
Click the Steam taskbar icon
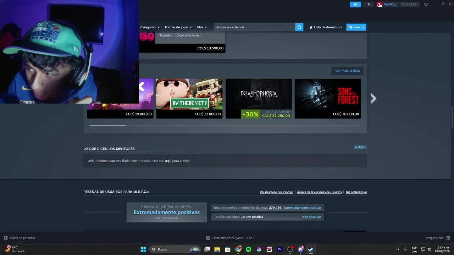(x=311, y=249)
